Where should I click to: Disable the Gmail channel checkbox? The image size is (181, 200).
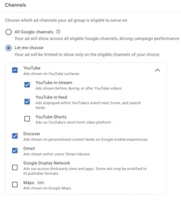click(15, 150)
